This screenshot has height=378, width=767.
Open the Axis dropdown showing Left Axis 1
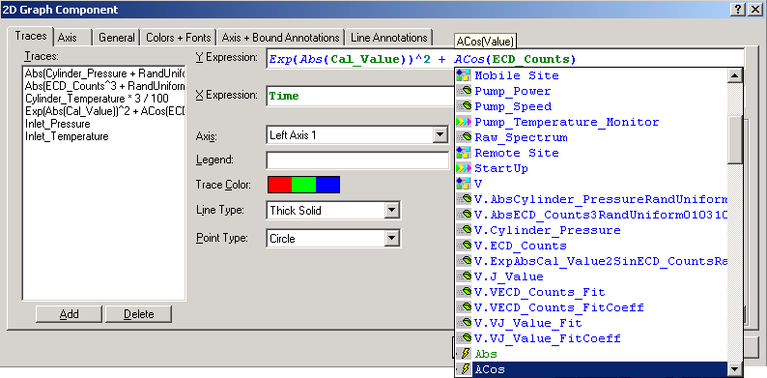click(440, 134)
